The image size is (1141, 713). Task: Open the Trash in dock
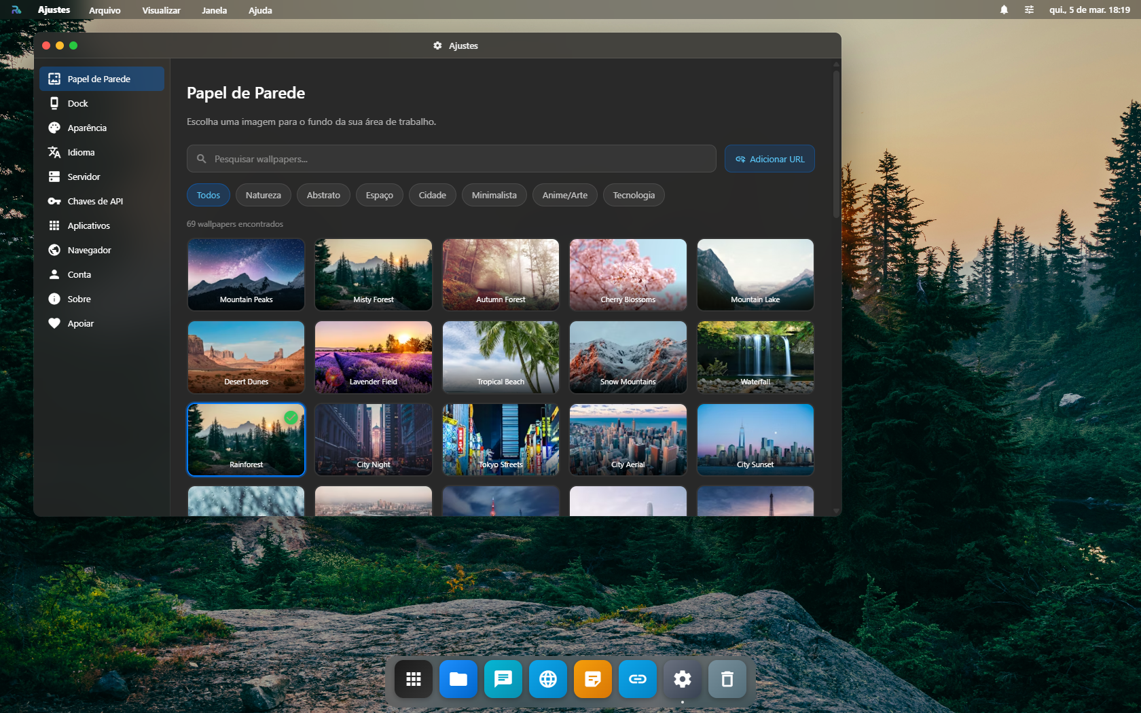pyautogui.click(x=727, y=678)
